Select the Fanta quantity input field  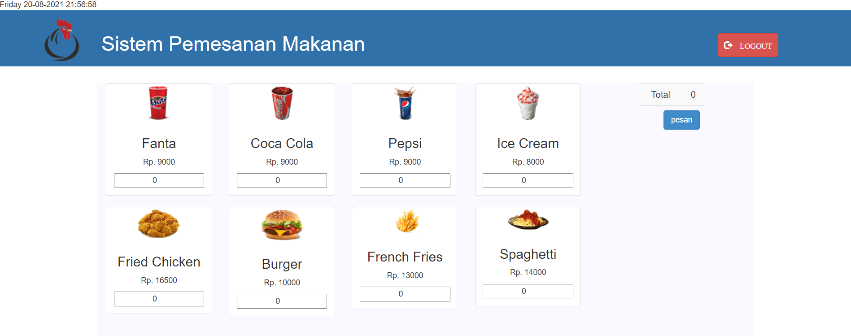(159, 180)
